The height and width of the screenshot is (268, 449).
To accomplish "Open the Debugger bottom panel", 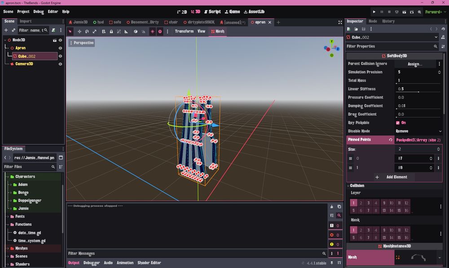I will (x=92, y=263).
